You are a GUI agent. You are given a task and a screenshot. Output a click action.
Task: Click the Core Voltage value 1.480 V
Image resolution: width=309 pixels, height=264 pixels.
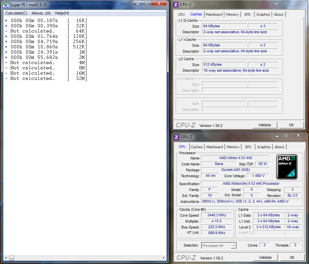258,176
